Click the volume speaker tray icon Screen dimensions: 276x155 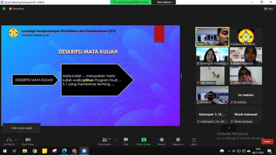[234, 151]
